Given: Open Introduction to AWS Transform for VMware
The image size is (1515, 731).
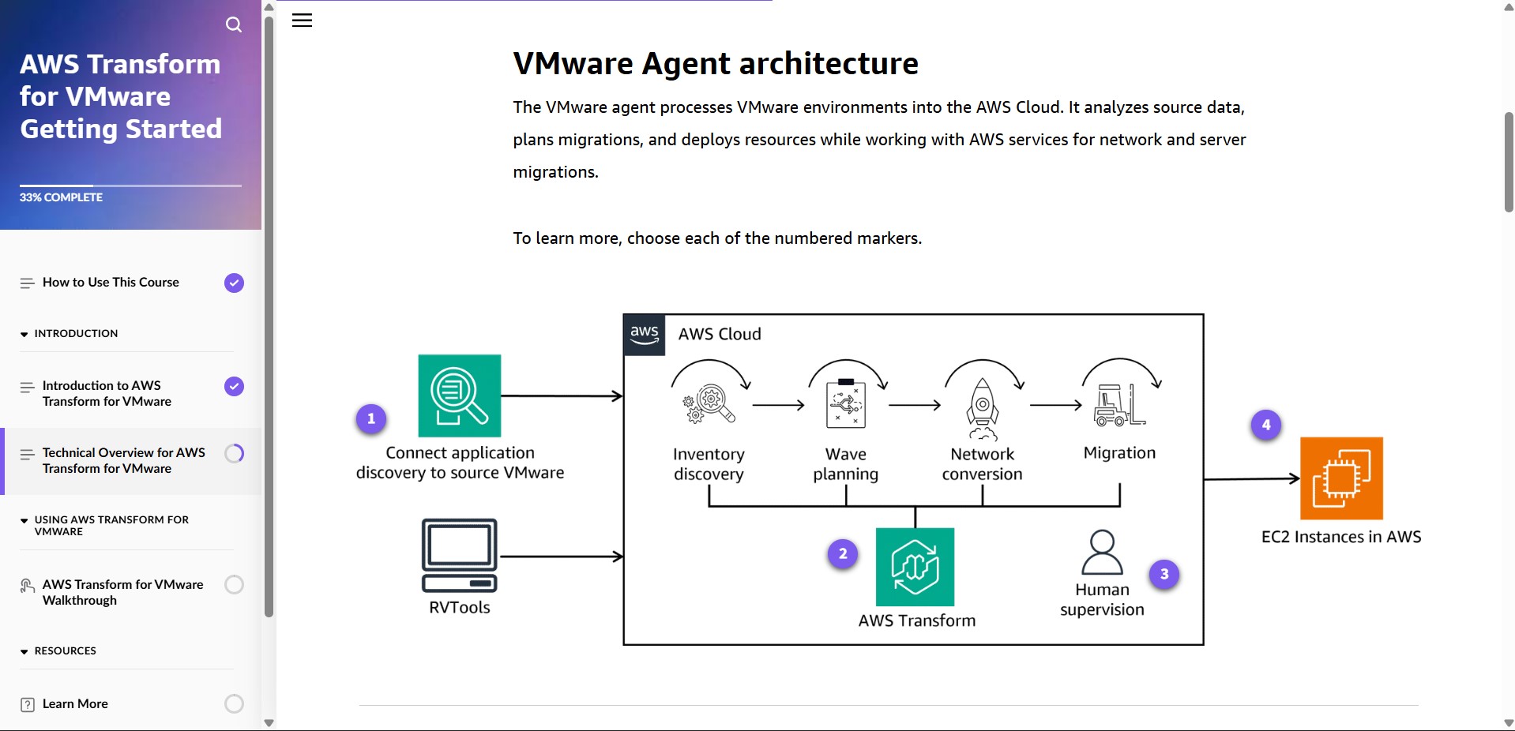Looking at the screenshot, I should (101, 394).
